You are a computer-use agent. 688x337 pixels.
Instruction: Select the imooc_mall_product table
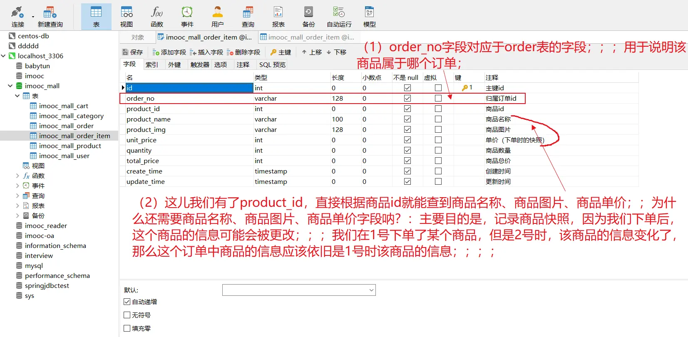[70, 146]
